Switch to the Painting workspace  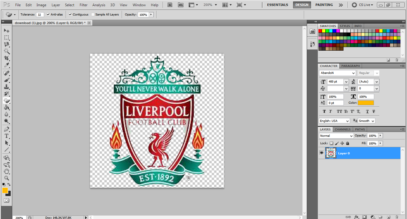click(324, 5)
